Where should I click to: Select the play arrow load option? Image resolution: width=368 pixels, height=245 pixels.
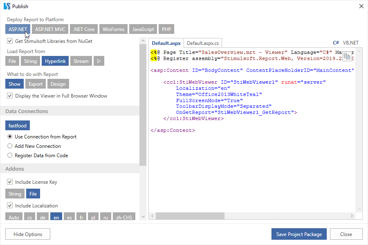tap(99, 61)
